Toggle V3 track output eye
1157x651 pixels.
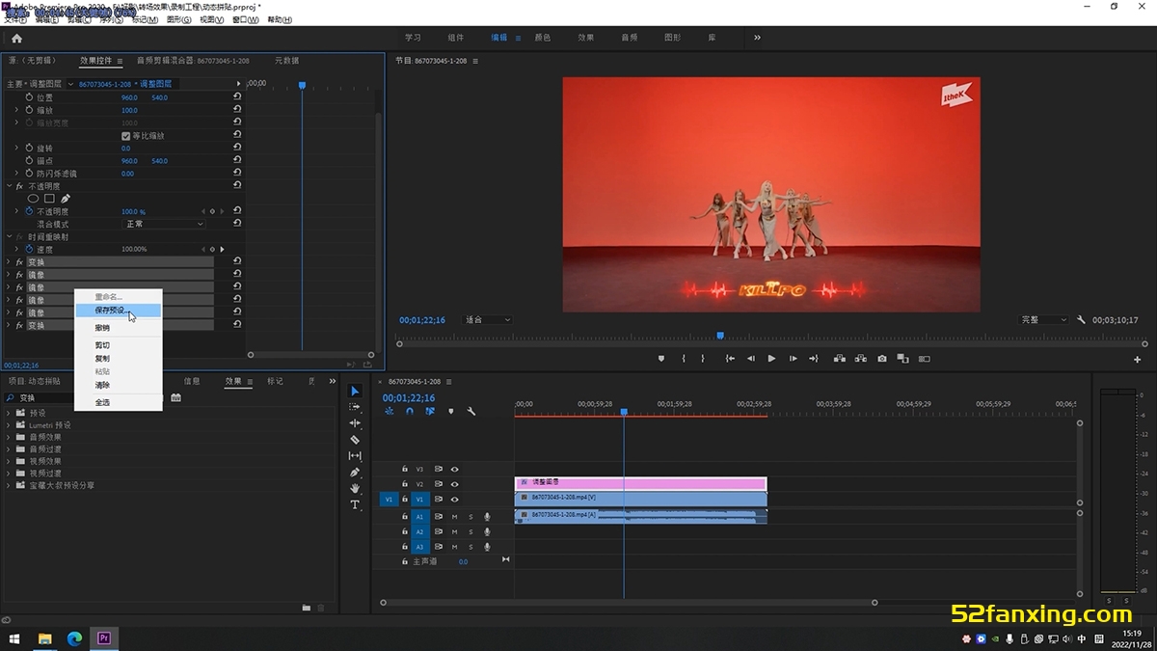454,469
